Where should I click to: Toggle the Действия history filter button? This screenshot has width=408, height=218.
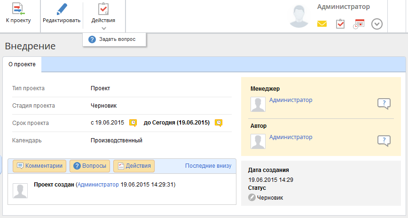coord(134,166)
